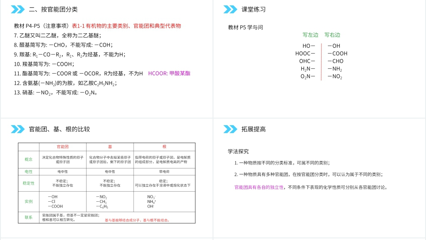Click the table column header 基

tap(110, 146)
